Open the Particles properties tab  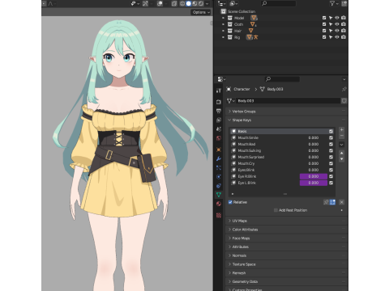click(219, 167)
